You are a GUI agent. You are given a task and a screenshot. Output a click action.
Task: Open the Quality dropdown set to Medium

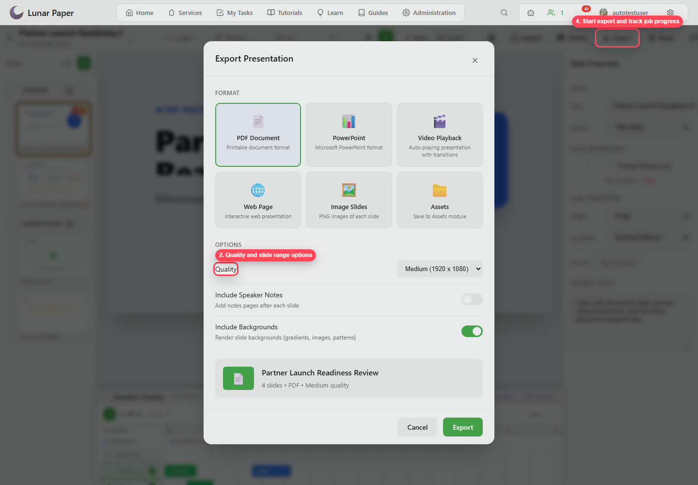440,269
